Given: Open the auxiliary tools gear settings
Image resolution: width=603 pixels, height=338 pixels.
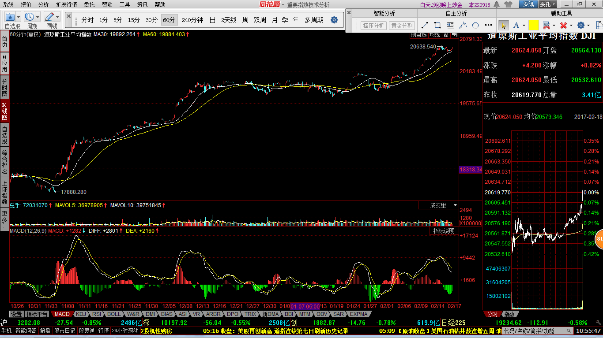Looking at the screenshot, I should 580,25.
